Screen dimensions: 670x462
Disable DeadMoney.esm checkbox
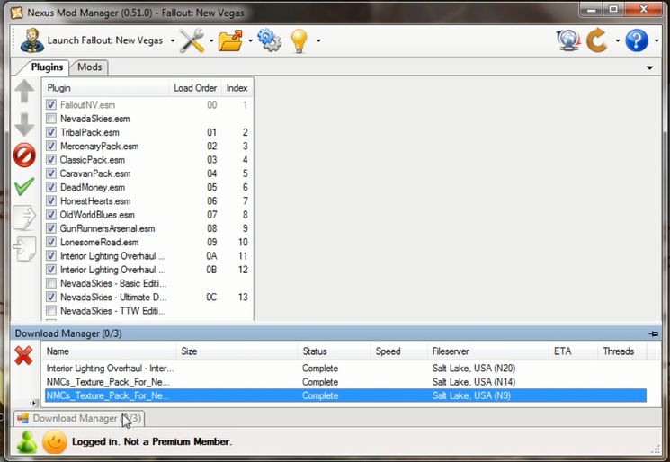tap(51, 187)
